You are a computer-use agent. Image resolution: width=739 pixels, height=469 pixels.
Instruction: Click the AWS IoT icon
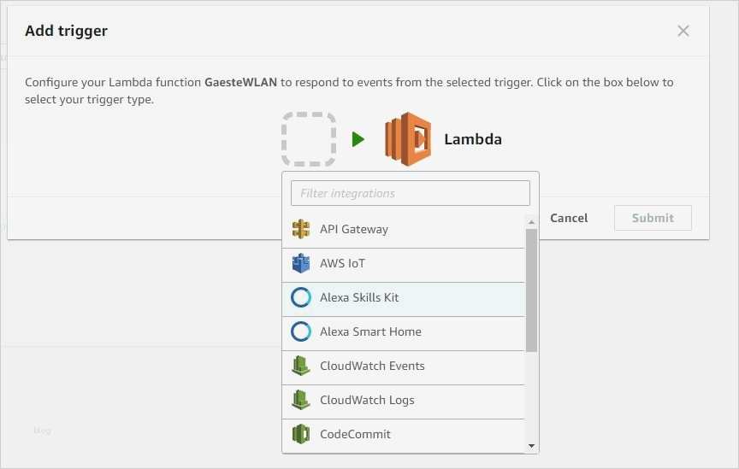[x=300, y=263]
